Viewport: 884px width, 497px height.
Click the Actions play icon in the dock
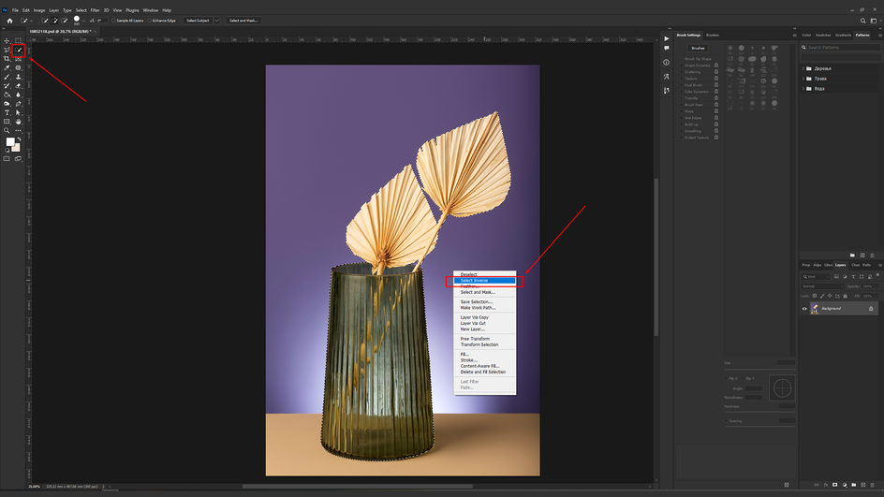pos(667,39)
